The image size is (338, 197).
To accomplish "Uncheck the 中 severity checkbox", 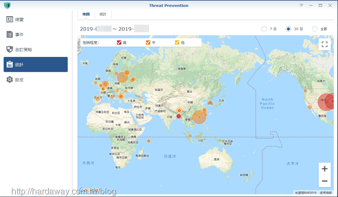I will tap(148, 42).
